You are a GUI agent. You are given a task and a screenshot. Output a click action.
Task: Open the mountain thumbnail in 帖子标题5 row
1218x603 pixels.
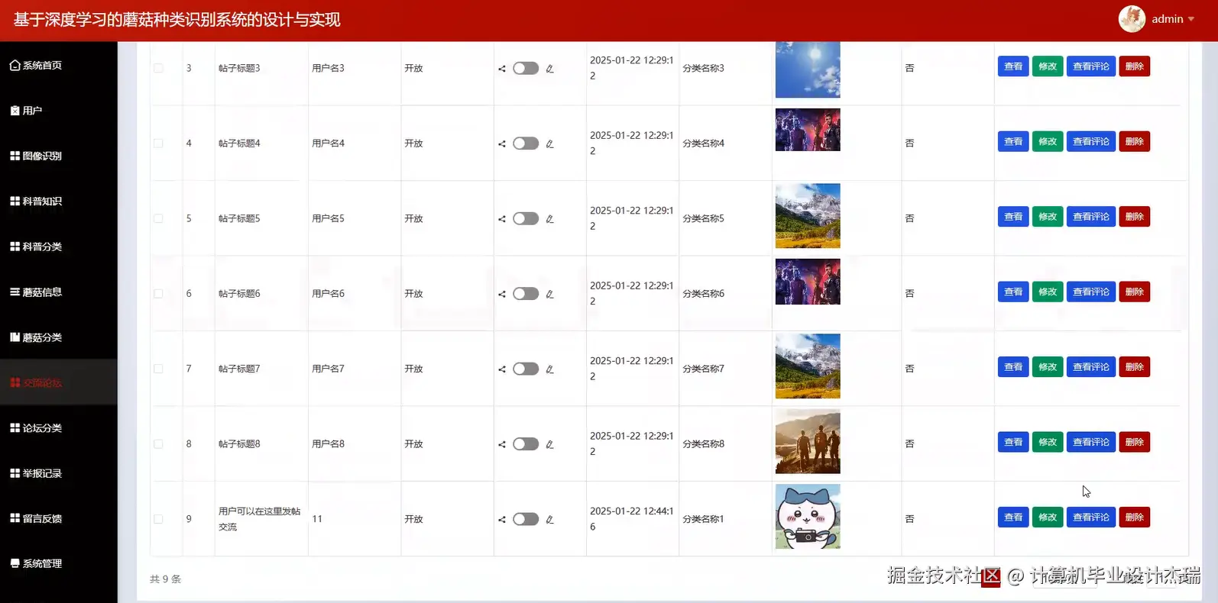[x=808, y=216]
